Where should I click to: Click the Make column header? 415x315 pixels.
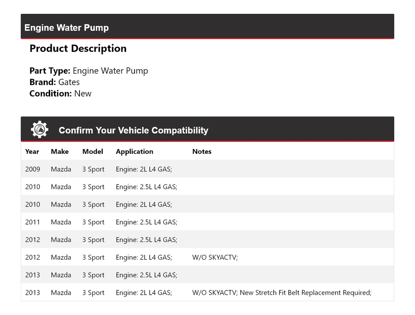click(x=60, y=152)
